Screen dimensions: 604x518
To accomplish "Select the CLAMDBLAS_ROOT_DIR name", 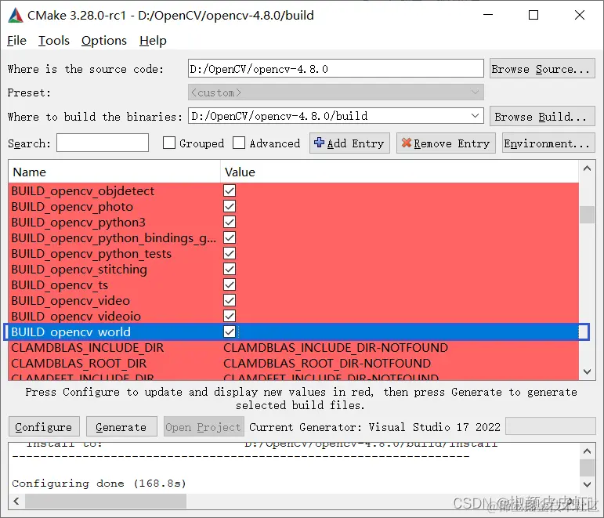I will [x=79, y=364].
